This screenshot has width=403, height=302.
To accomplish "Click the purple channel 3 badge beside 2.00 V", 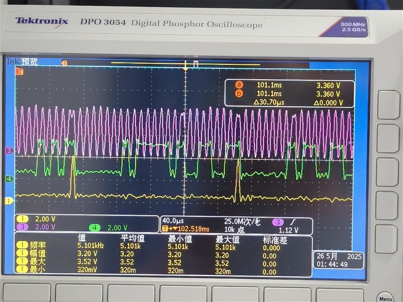I will pos(22,227).
